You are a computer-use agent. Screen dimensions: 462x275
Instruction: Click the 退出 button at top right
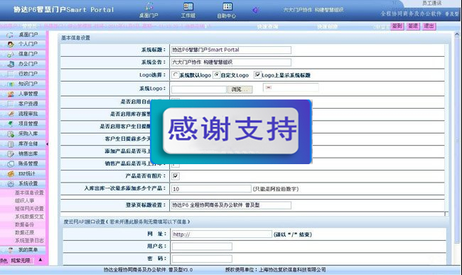pyautogui.click(x=429, y=26)
